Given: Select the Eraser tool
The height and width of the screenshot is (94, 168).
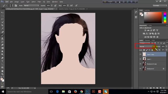Looking at the screenshot, I should [x=2, y=45].
